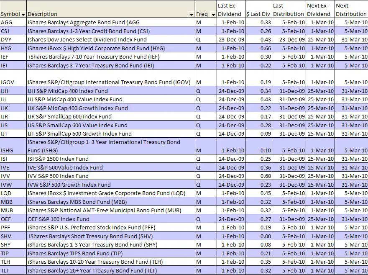This screenshot has width=368, height=275.
Task: Click the CSJ symbol cell
Action: [13, 31]
